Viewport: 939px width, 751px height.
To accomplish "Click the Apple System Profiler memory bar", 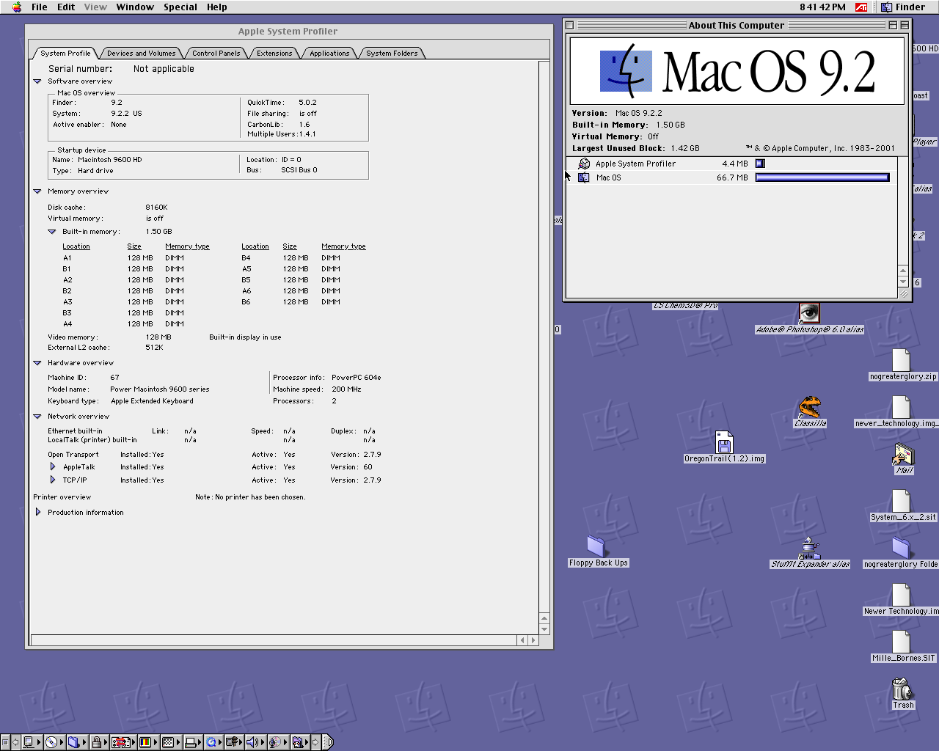I will (x=760, y=164).
